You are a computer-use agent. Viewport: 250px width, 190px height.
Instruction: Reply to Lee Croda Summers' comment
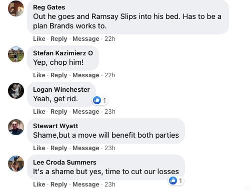tap(59, 185)
